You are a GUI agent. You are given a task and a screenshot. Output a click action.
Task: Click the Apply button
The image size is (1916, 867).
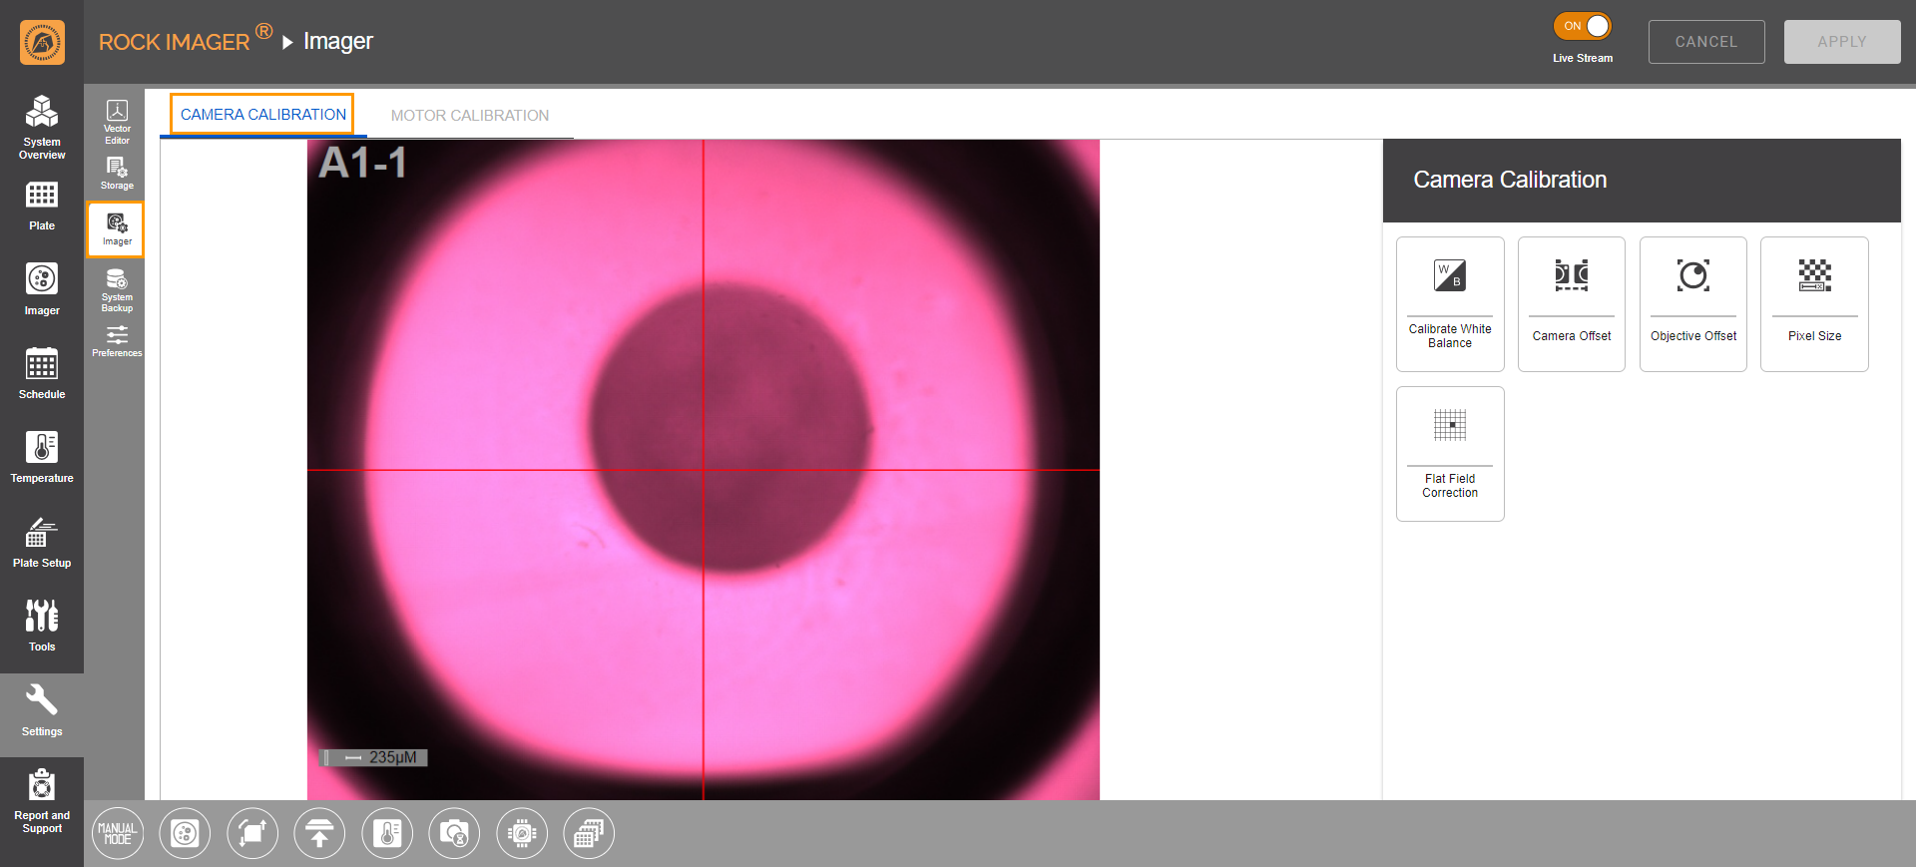1841,42
